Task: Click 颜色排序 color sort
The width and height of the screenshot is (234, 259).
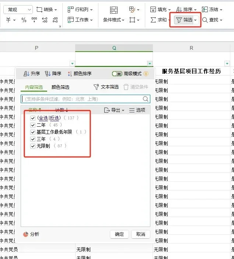Action: click(80, 74)
